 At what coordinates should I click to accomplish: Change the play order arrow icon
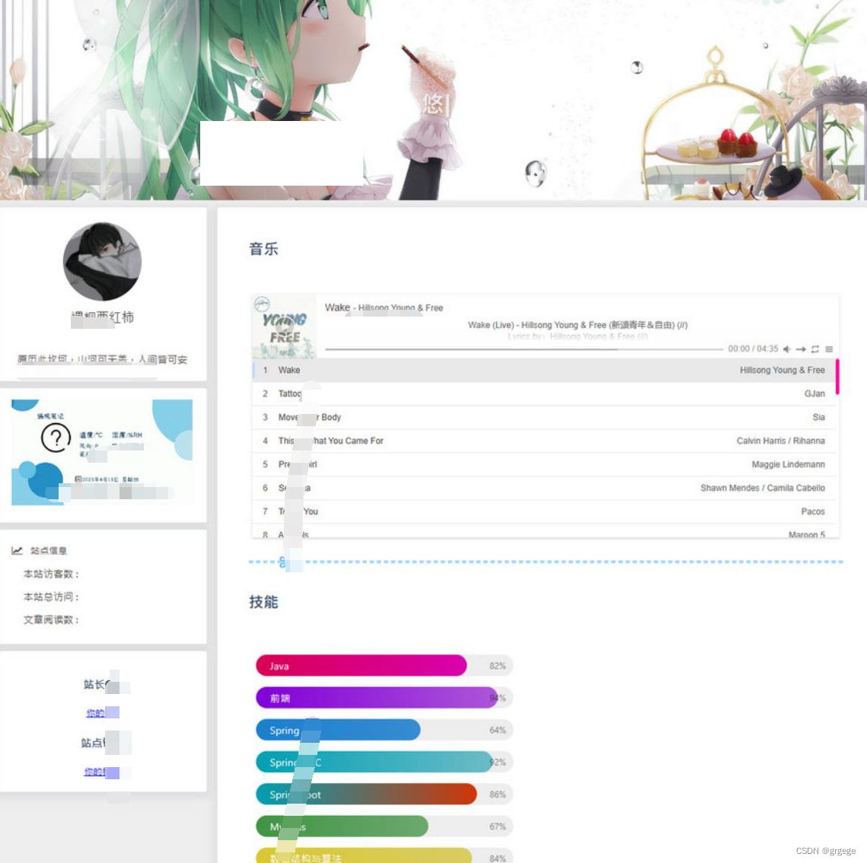(x=801, y=349)
